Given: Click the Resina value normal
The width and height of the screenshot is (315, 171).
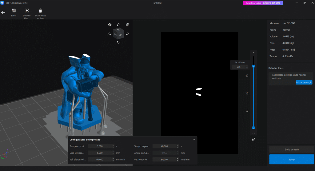Looking at the screenshot, I should pyautogui.click(x=286, y=30).
